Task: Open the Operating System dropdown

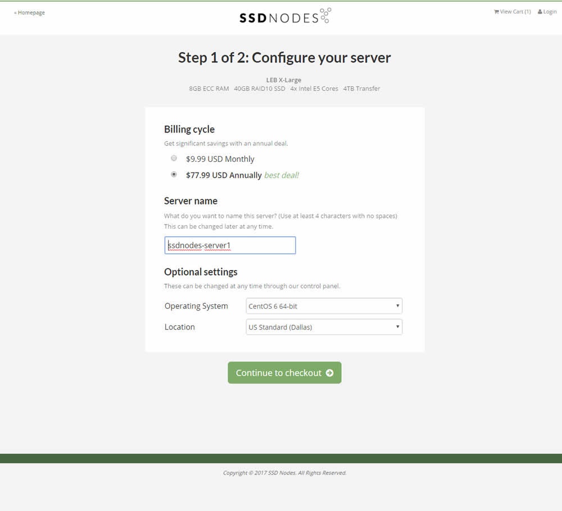Action: click(x=324, y=306)
